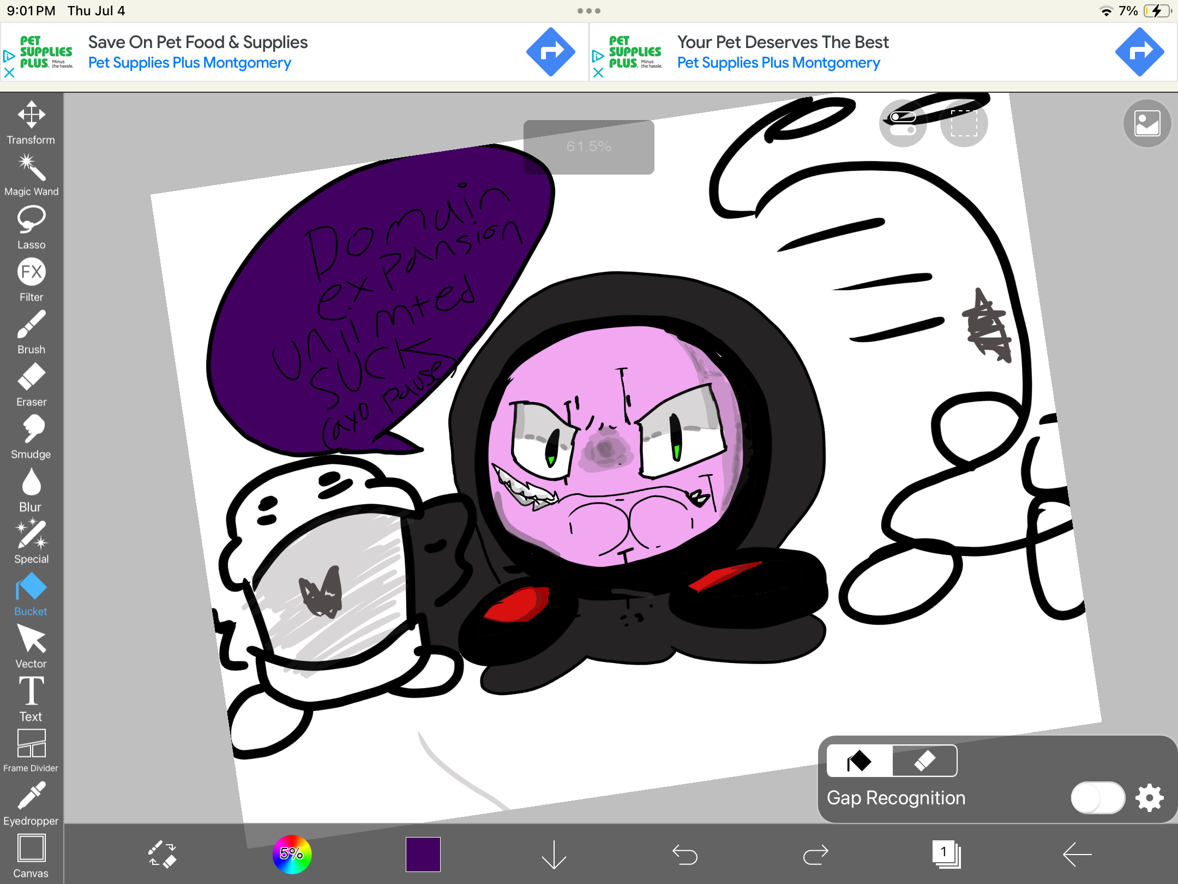The height and width of the screenshot is (884, 1178).
Task: Redo the last action
Action: coord(816,855)
